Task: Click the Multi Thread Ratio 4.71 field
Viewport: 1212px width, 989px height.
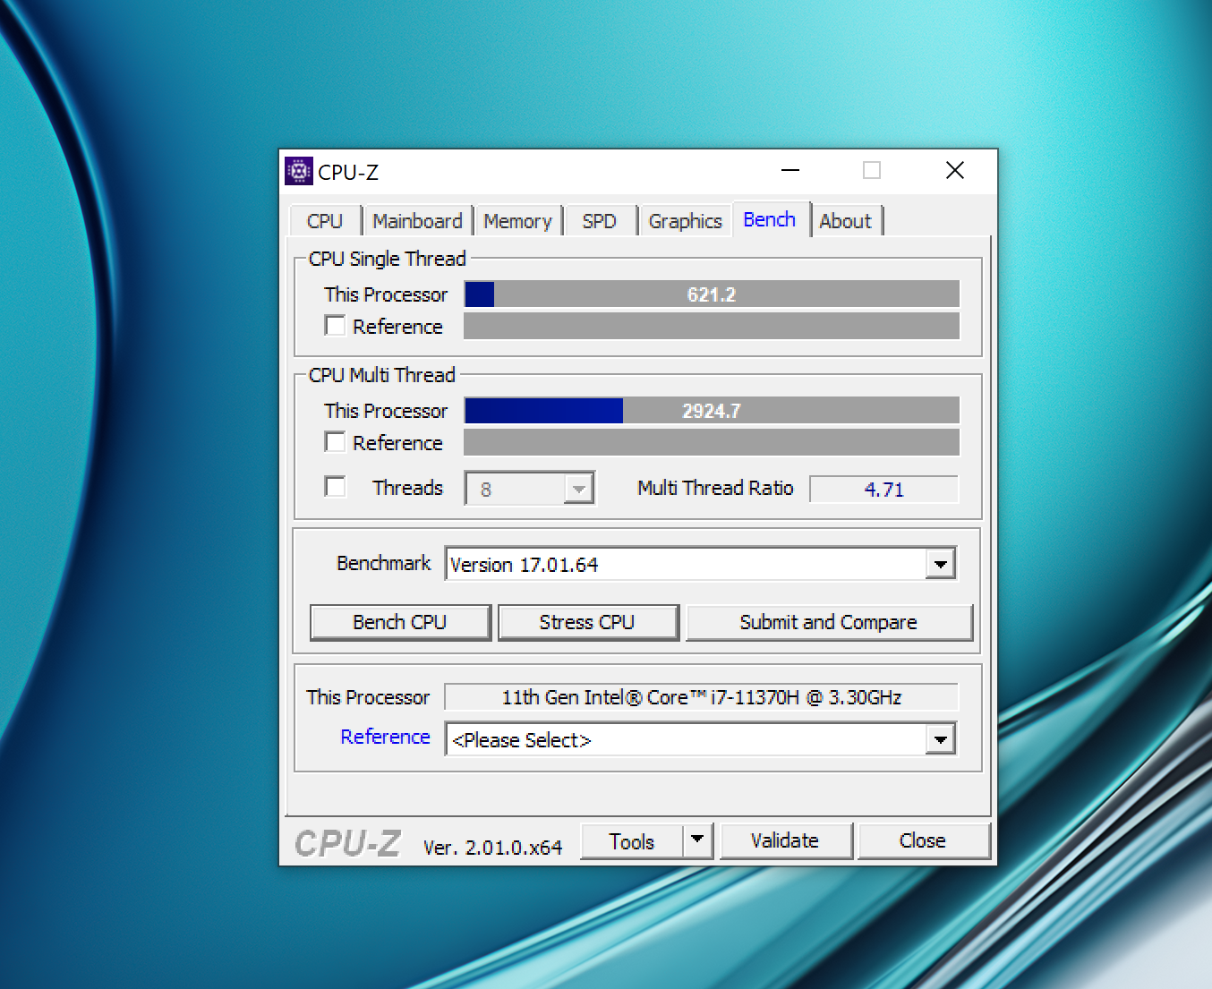Action: (884, 490)
